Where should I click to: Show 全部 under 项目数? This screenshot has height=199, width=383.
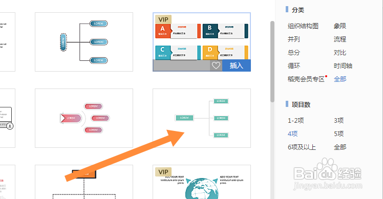(340, 147)
